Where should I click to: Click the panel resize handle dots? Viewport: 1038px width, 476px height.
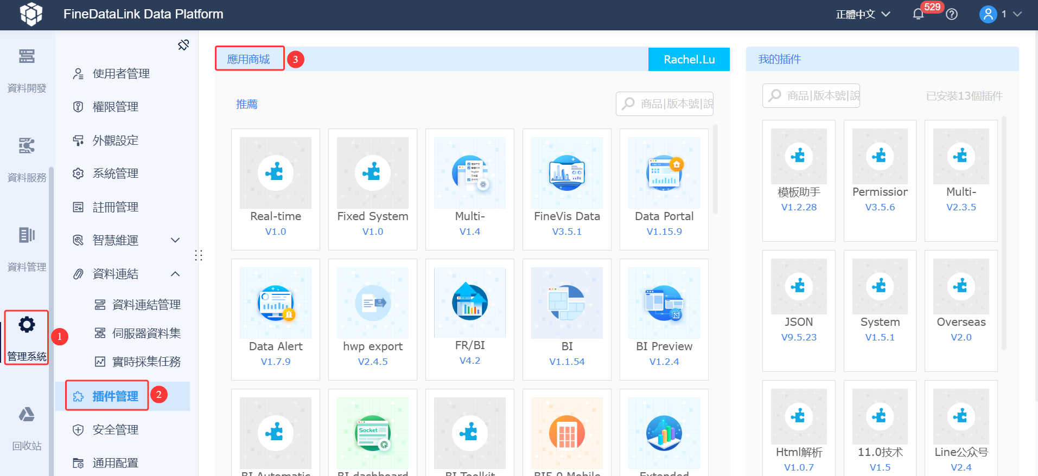point(199,255)
